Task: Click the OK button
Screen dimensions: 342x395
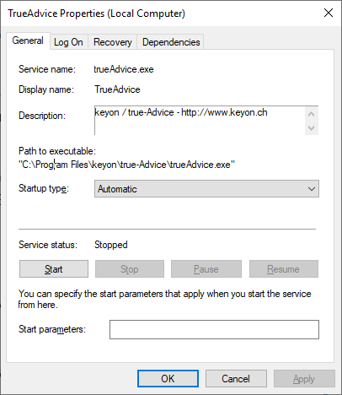Action: pos(168,379)
